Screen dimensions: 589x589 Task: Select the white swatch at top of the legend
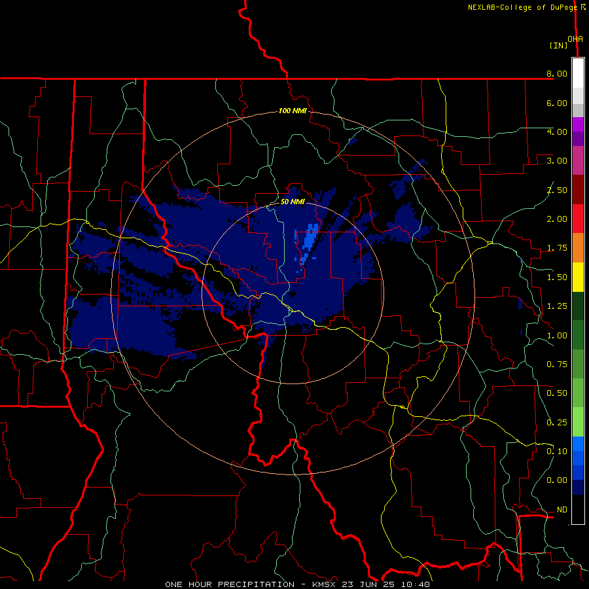578,73
